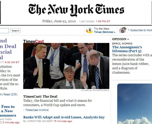152x124 pixels.
Task: Expand the OPINION » section heading
Action: point(120,39)
